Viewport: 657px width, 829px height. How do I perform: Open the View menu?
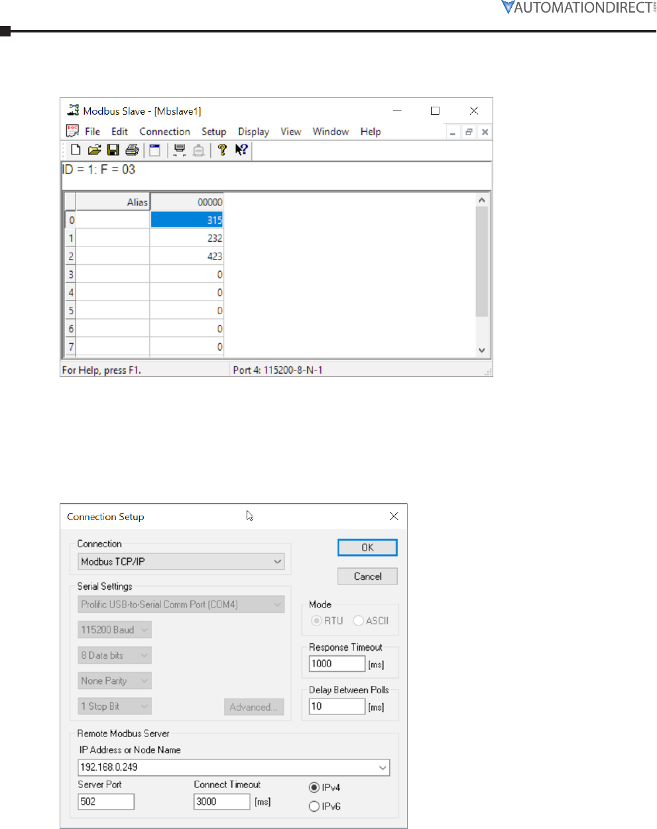click(290, 131)
